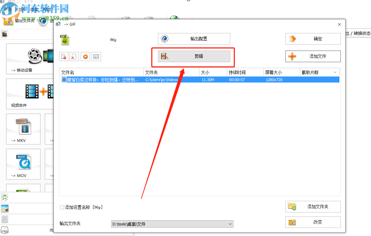Screen dimensions: 371x236
Task: Click the 添加文件 button
Action: pyautogui.click(x=313, y=56)
